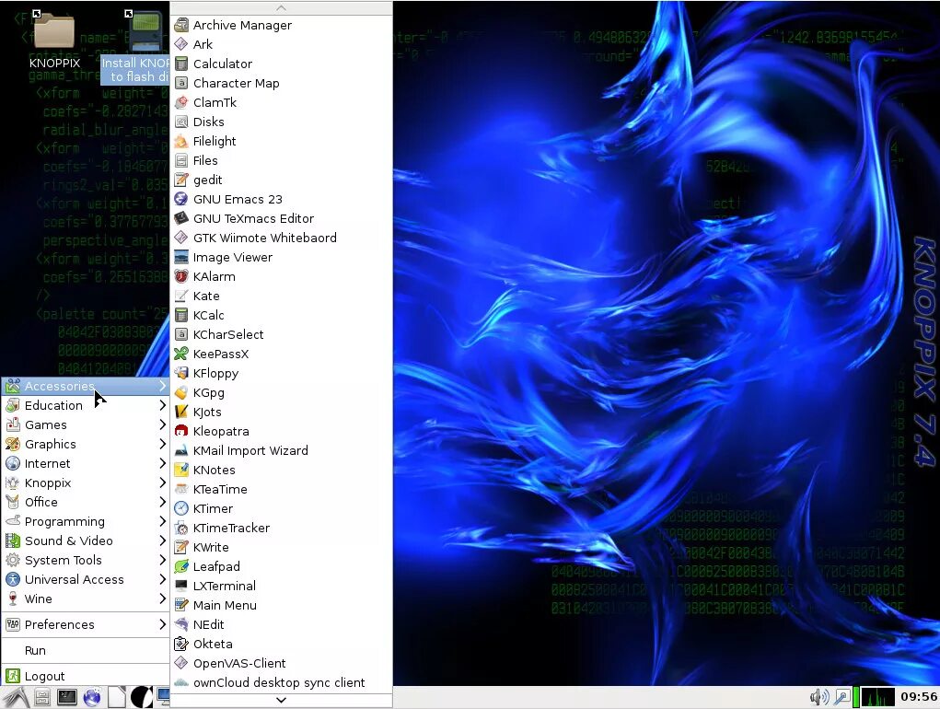Click the taskbar clock showing 09:56

pos(919,696)
